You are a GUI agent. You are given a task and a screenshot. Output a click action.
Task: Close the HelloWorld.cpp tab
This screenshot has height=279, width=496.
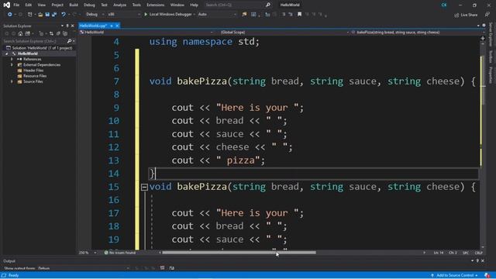117,26
